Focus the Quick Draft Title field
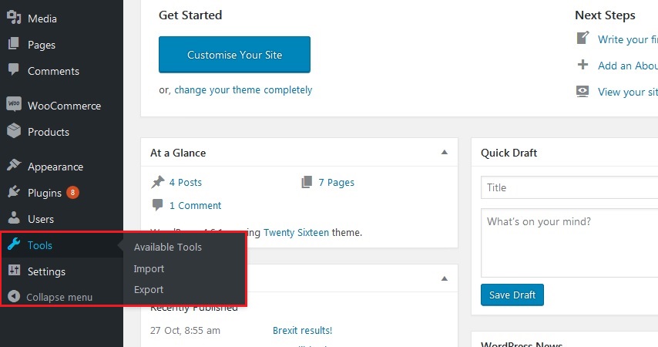The width and height of the screenshot is (658, 347). point(569,187)
